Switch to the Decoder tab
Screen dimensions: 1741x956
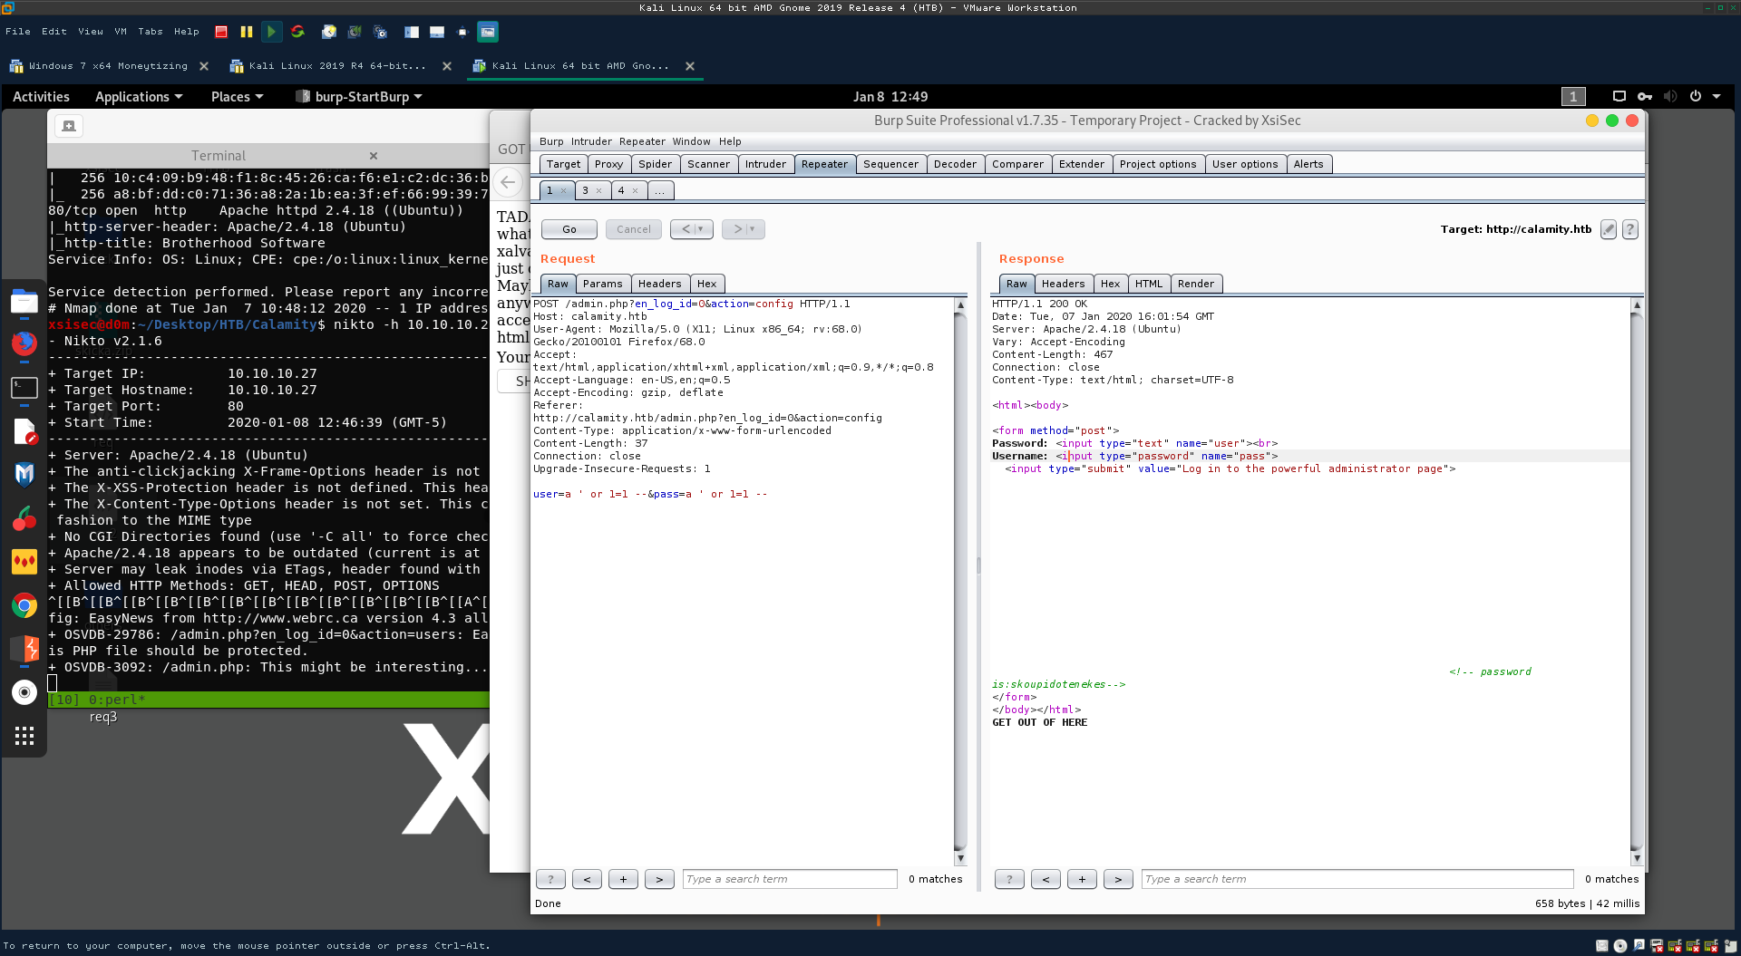tap(955, 164)
